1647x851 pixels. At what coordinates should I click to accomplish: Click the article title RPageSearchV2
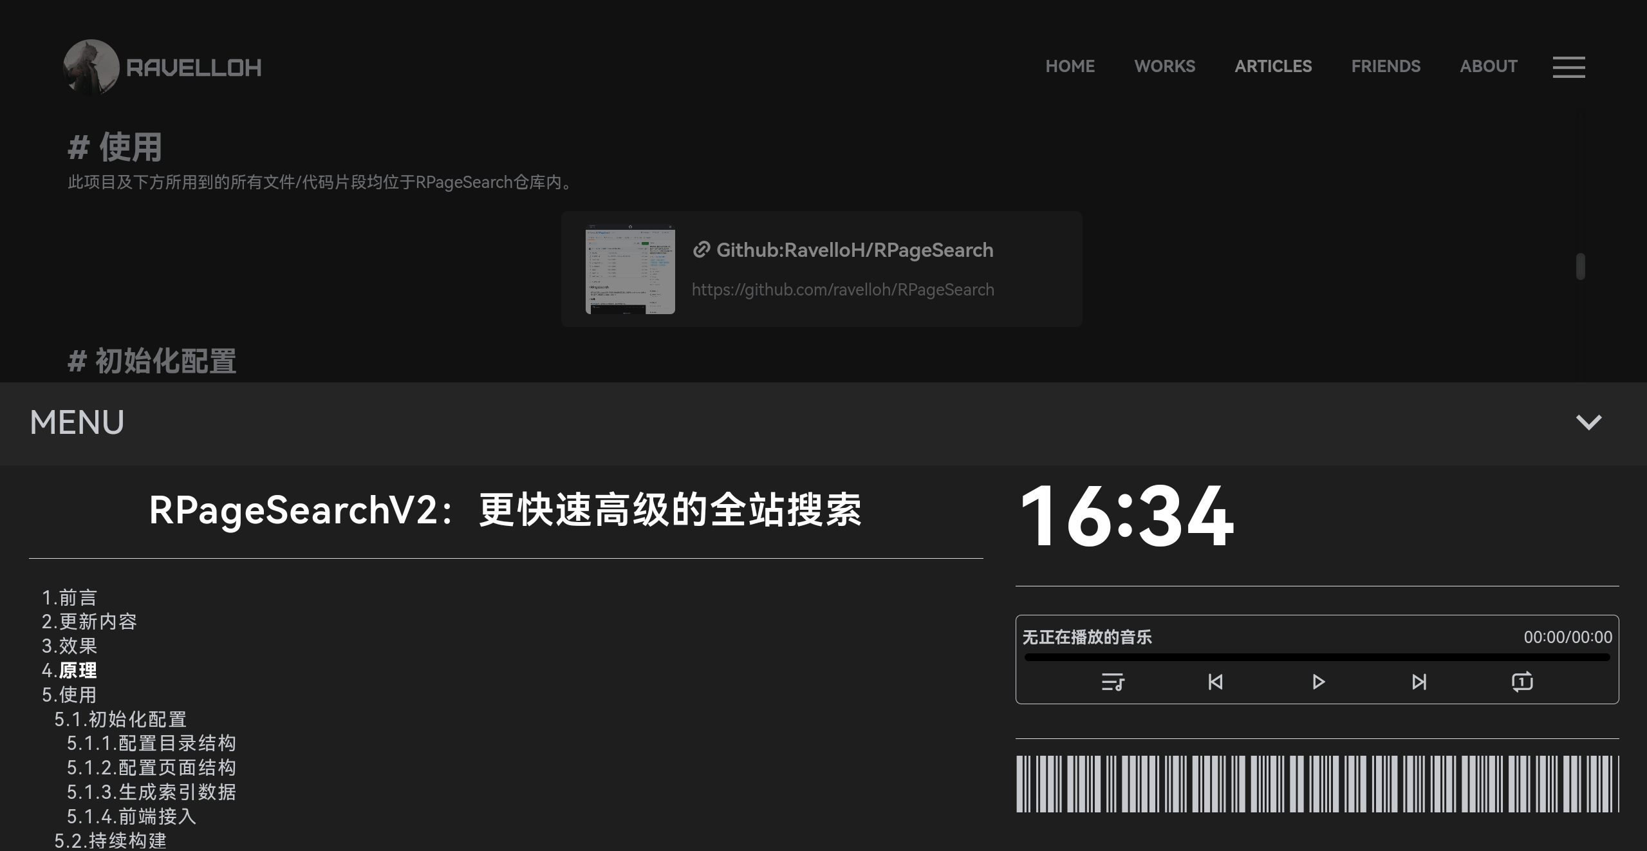pyautogui.click(x=505, y=510)
